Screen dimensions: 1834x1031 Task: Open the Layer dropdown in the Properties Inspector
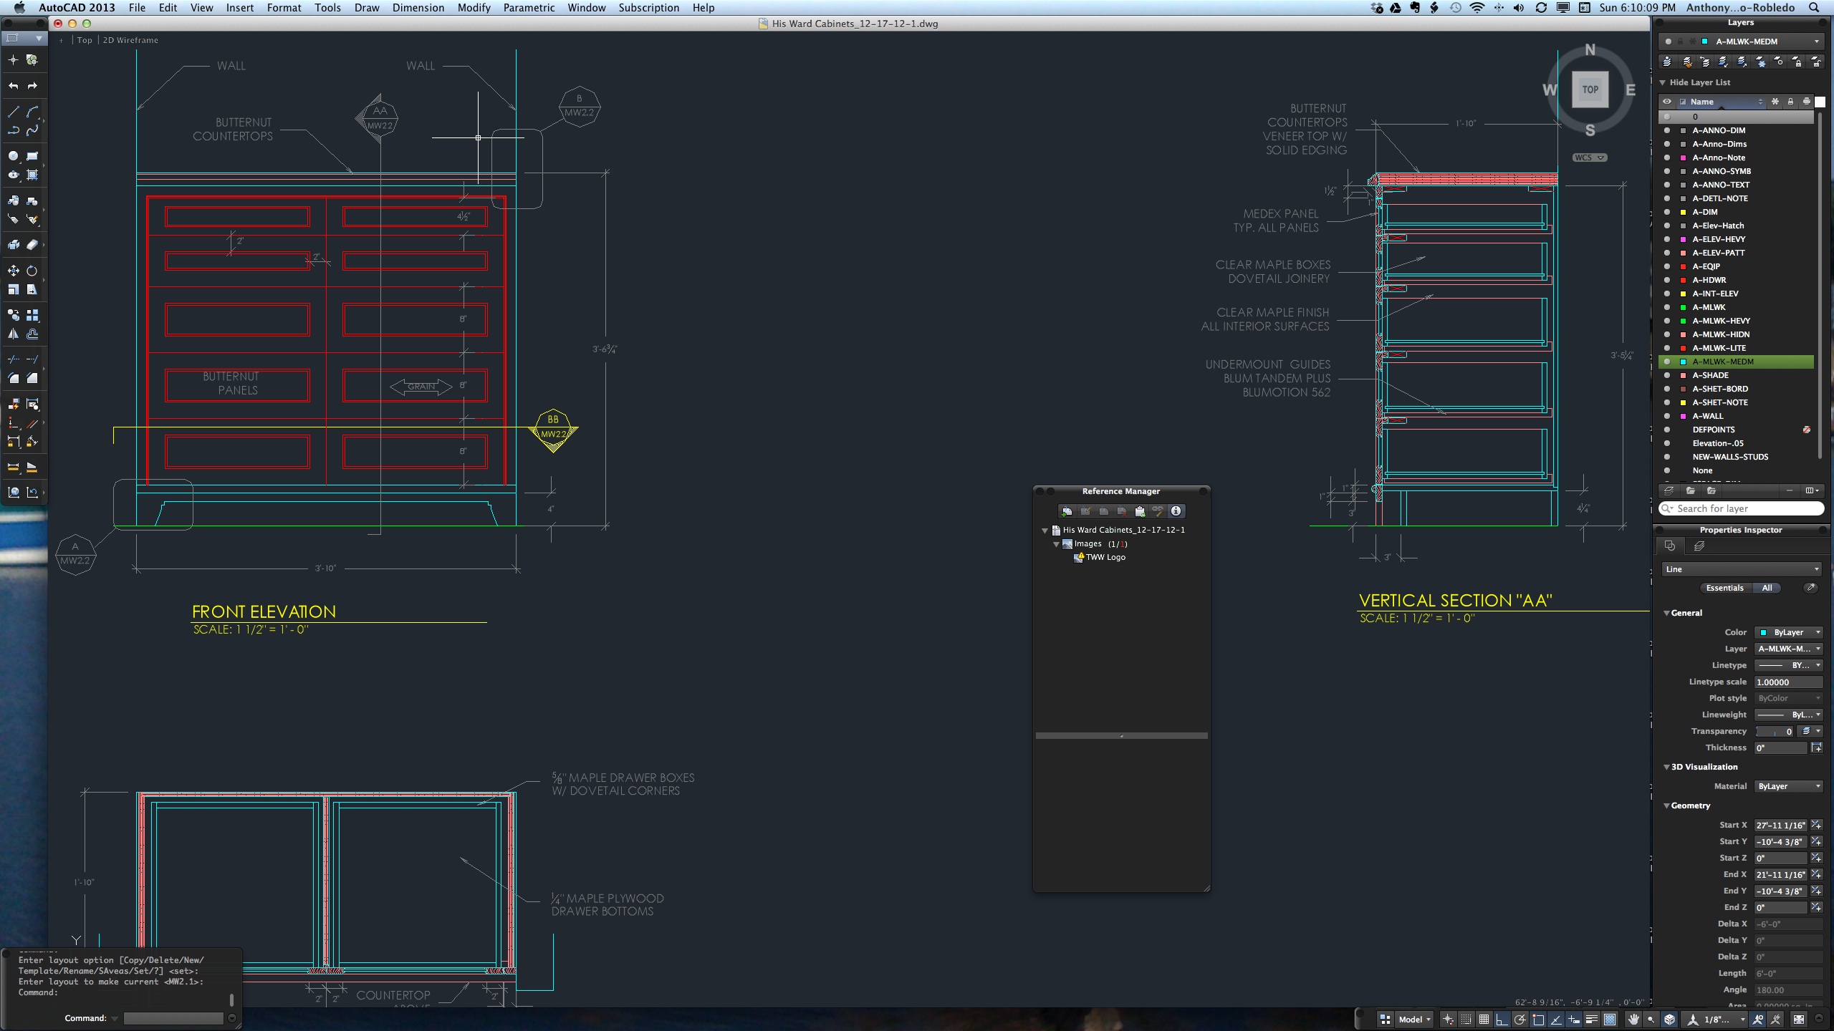click(1788, 649)
